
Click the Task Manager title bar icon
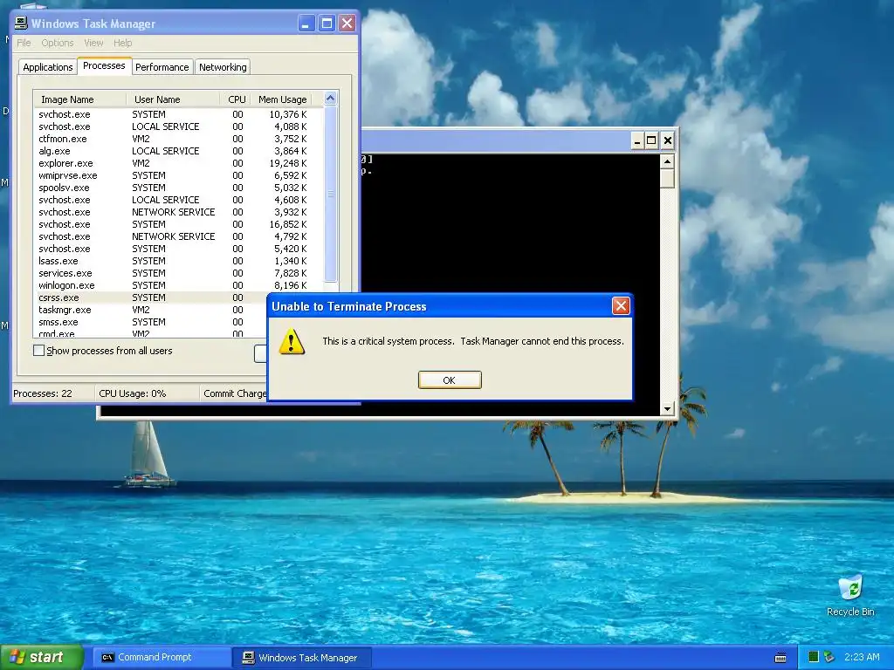21,24
